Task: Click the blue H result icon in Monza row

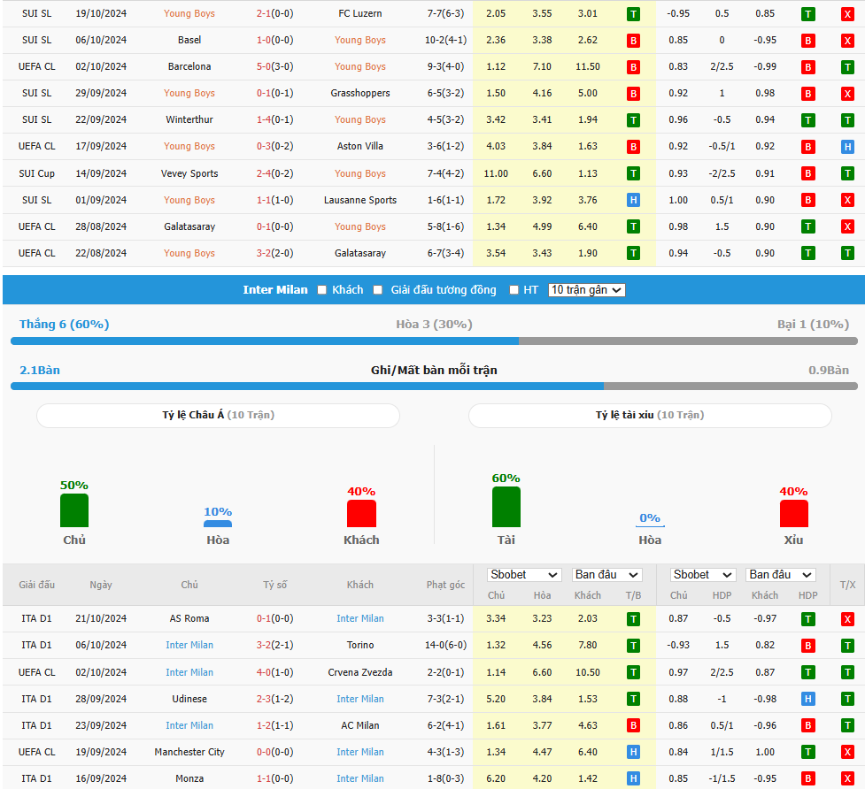Action: [633, 779]
